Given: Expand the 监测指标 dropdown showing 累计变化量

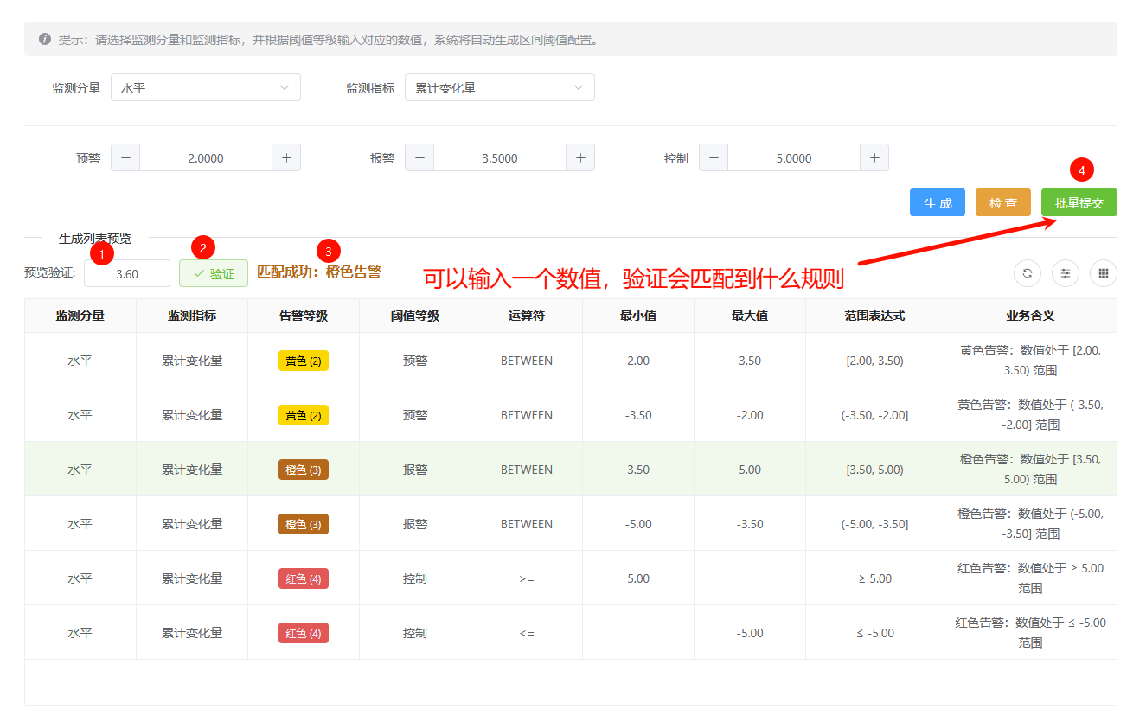Looking at the screenshot, I should coord(499,88).
